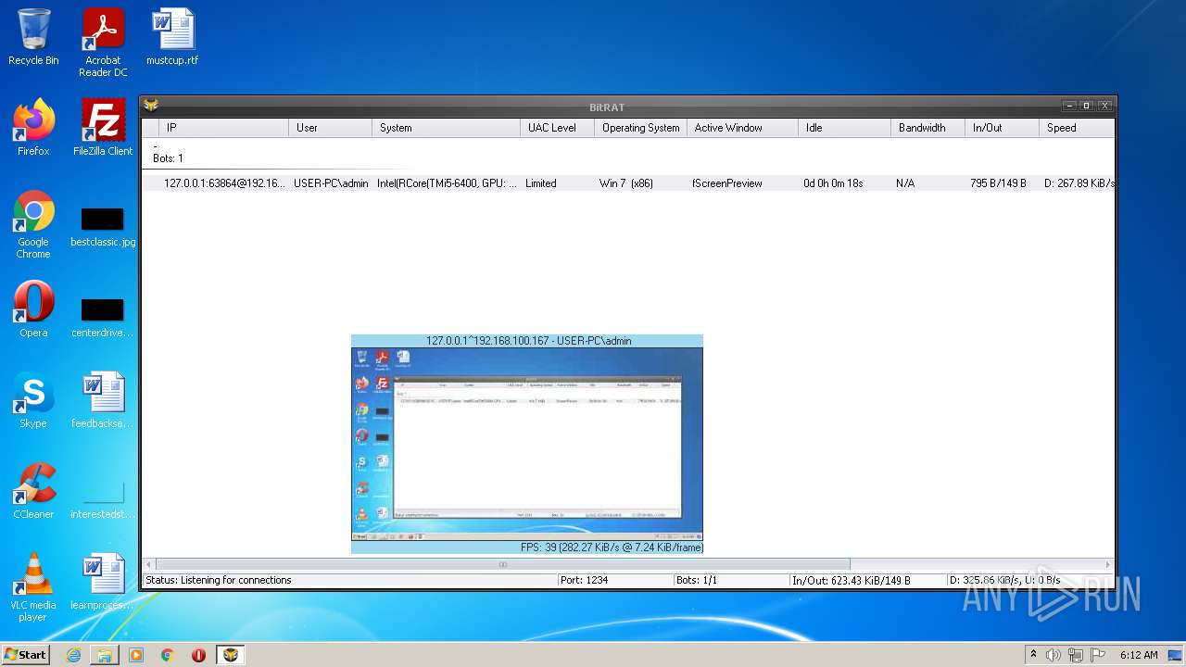Open network connection tray icon
This screenshot has height=667, width=1186.
coord(1076,655)
